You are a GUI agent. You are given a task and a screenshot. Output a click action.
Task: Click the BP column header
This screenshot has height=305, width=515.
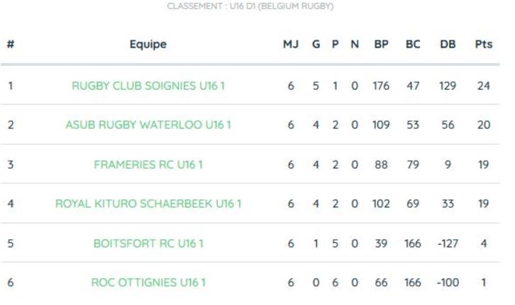tap(382, 44)
